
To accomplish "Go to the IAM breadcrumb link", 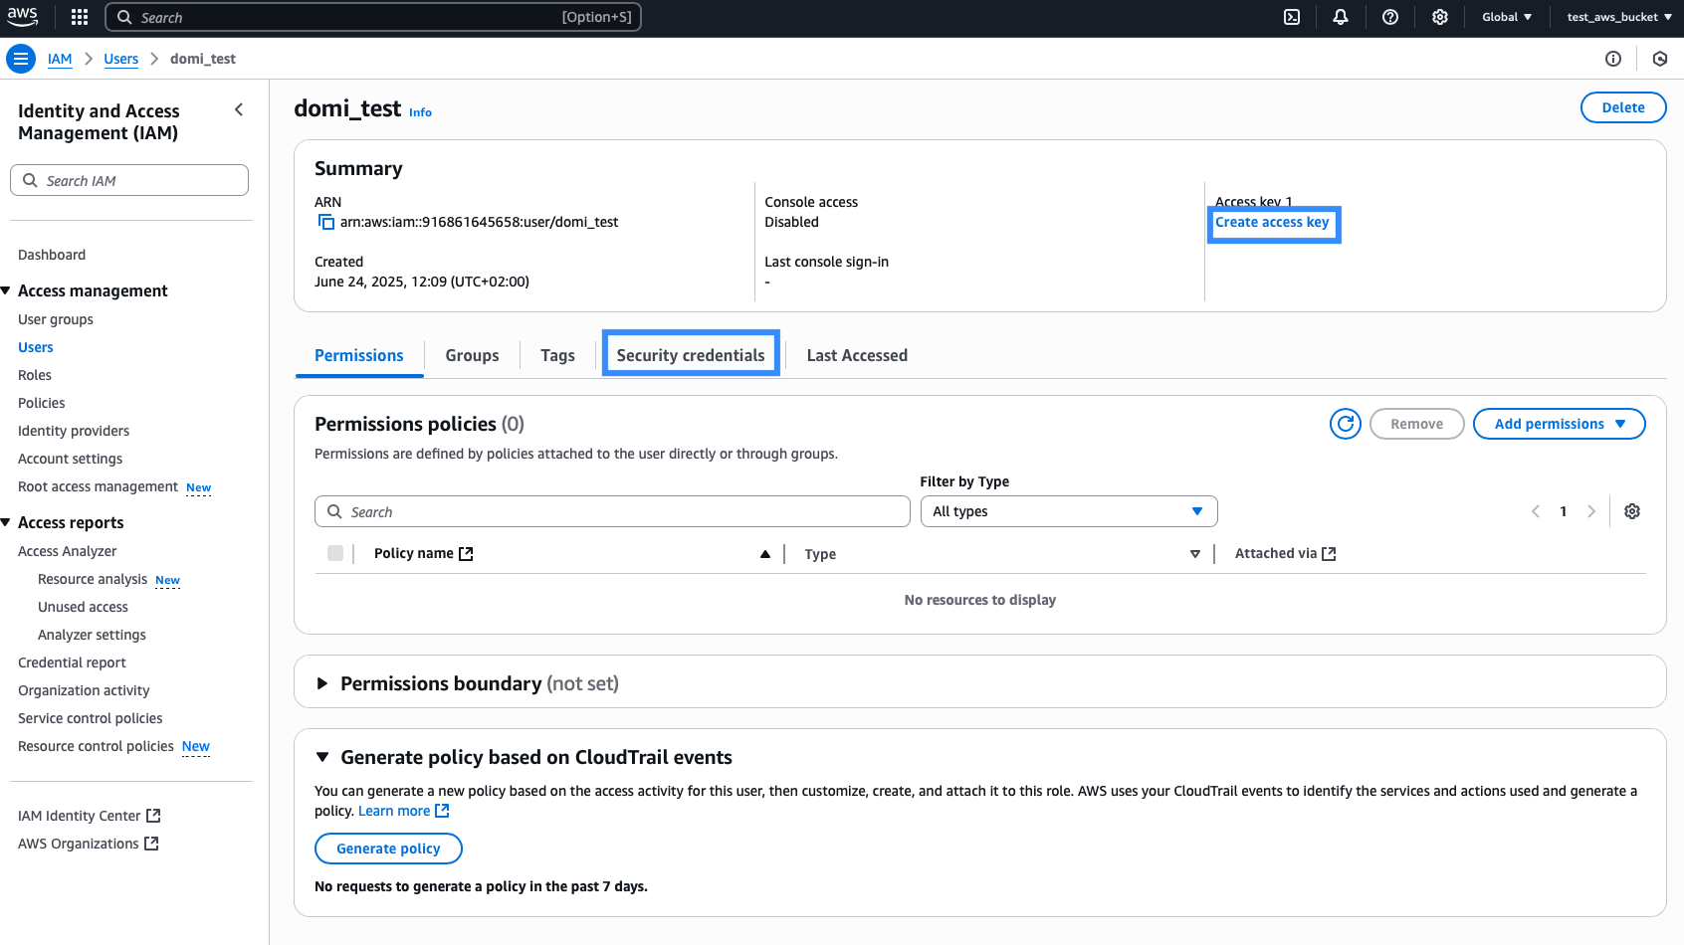I will (x=60, y=59).
